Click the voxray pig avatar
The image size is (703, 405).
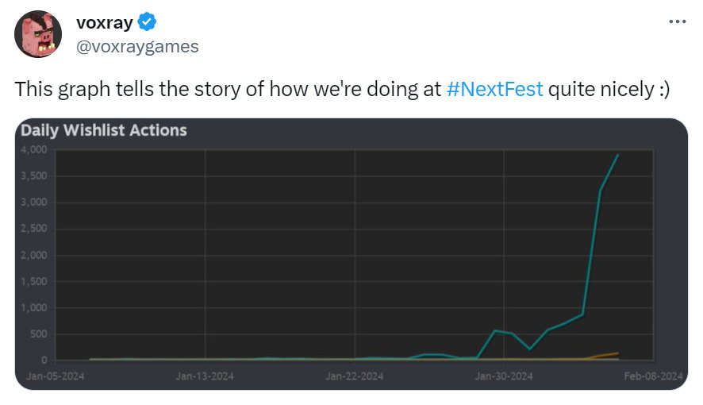39,34
